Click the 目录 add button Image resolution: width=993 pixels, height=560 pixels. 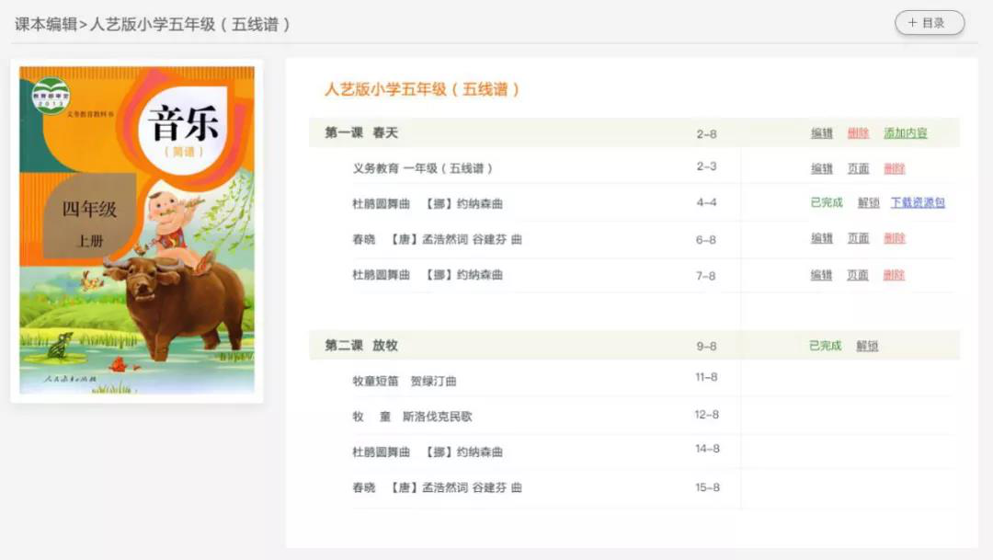click(x=929, y=23)
